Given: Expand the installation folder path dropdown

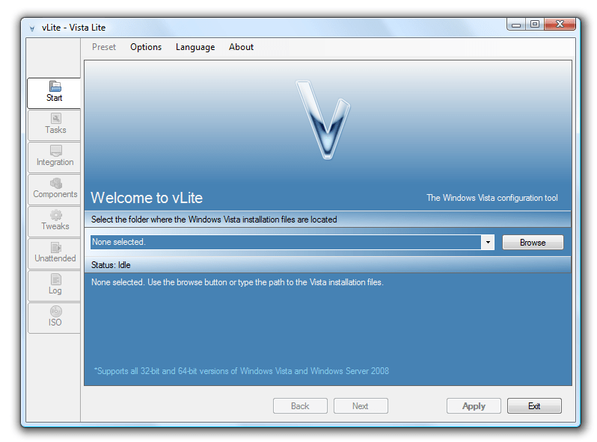Looking at the screenshot, I should click(x=488, y=243).
